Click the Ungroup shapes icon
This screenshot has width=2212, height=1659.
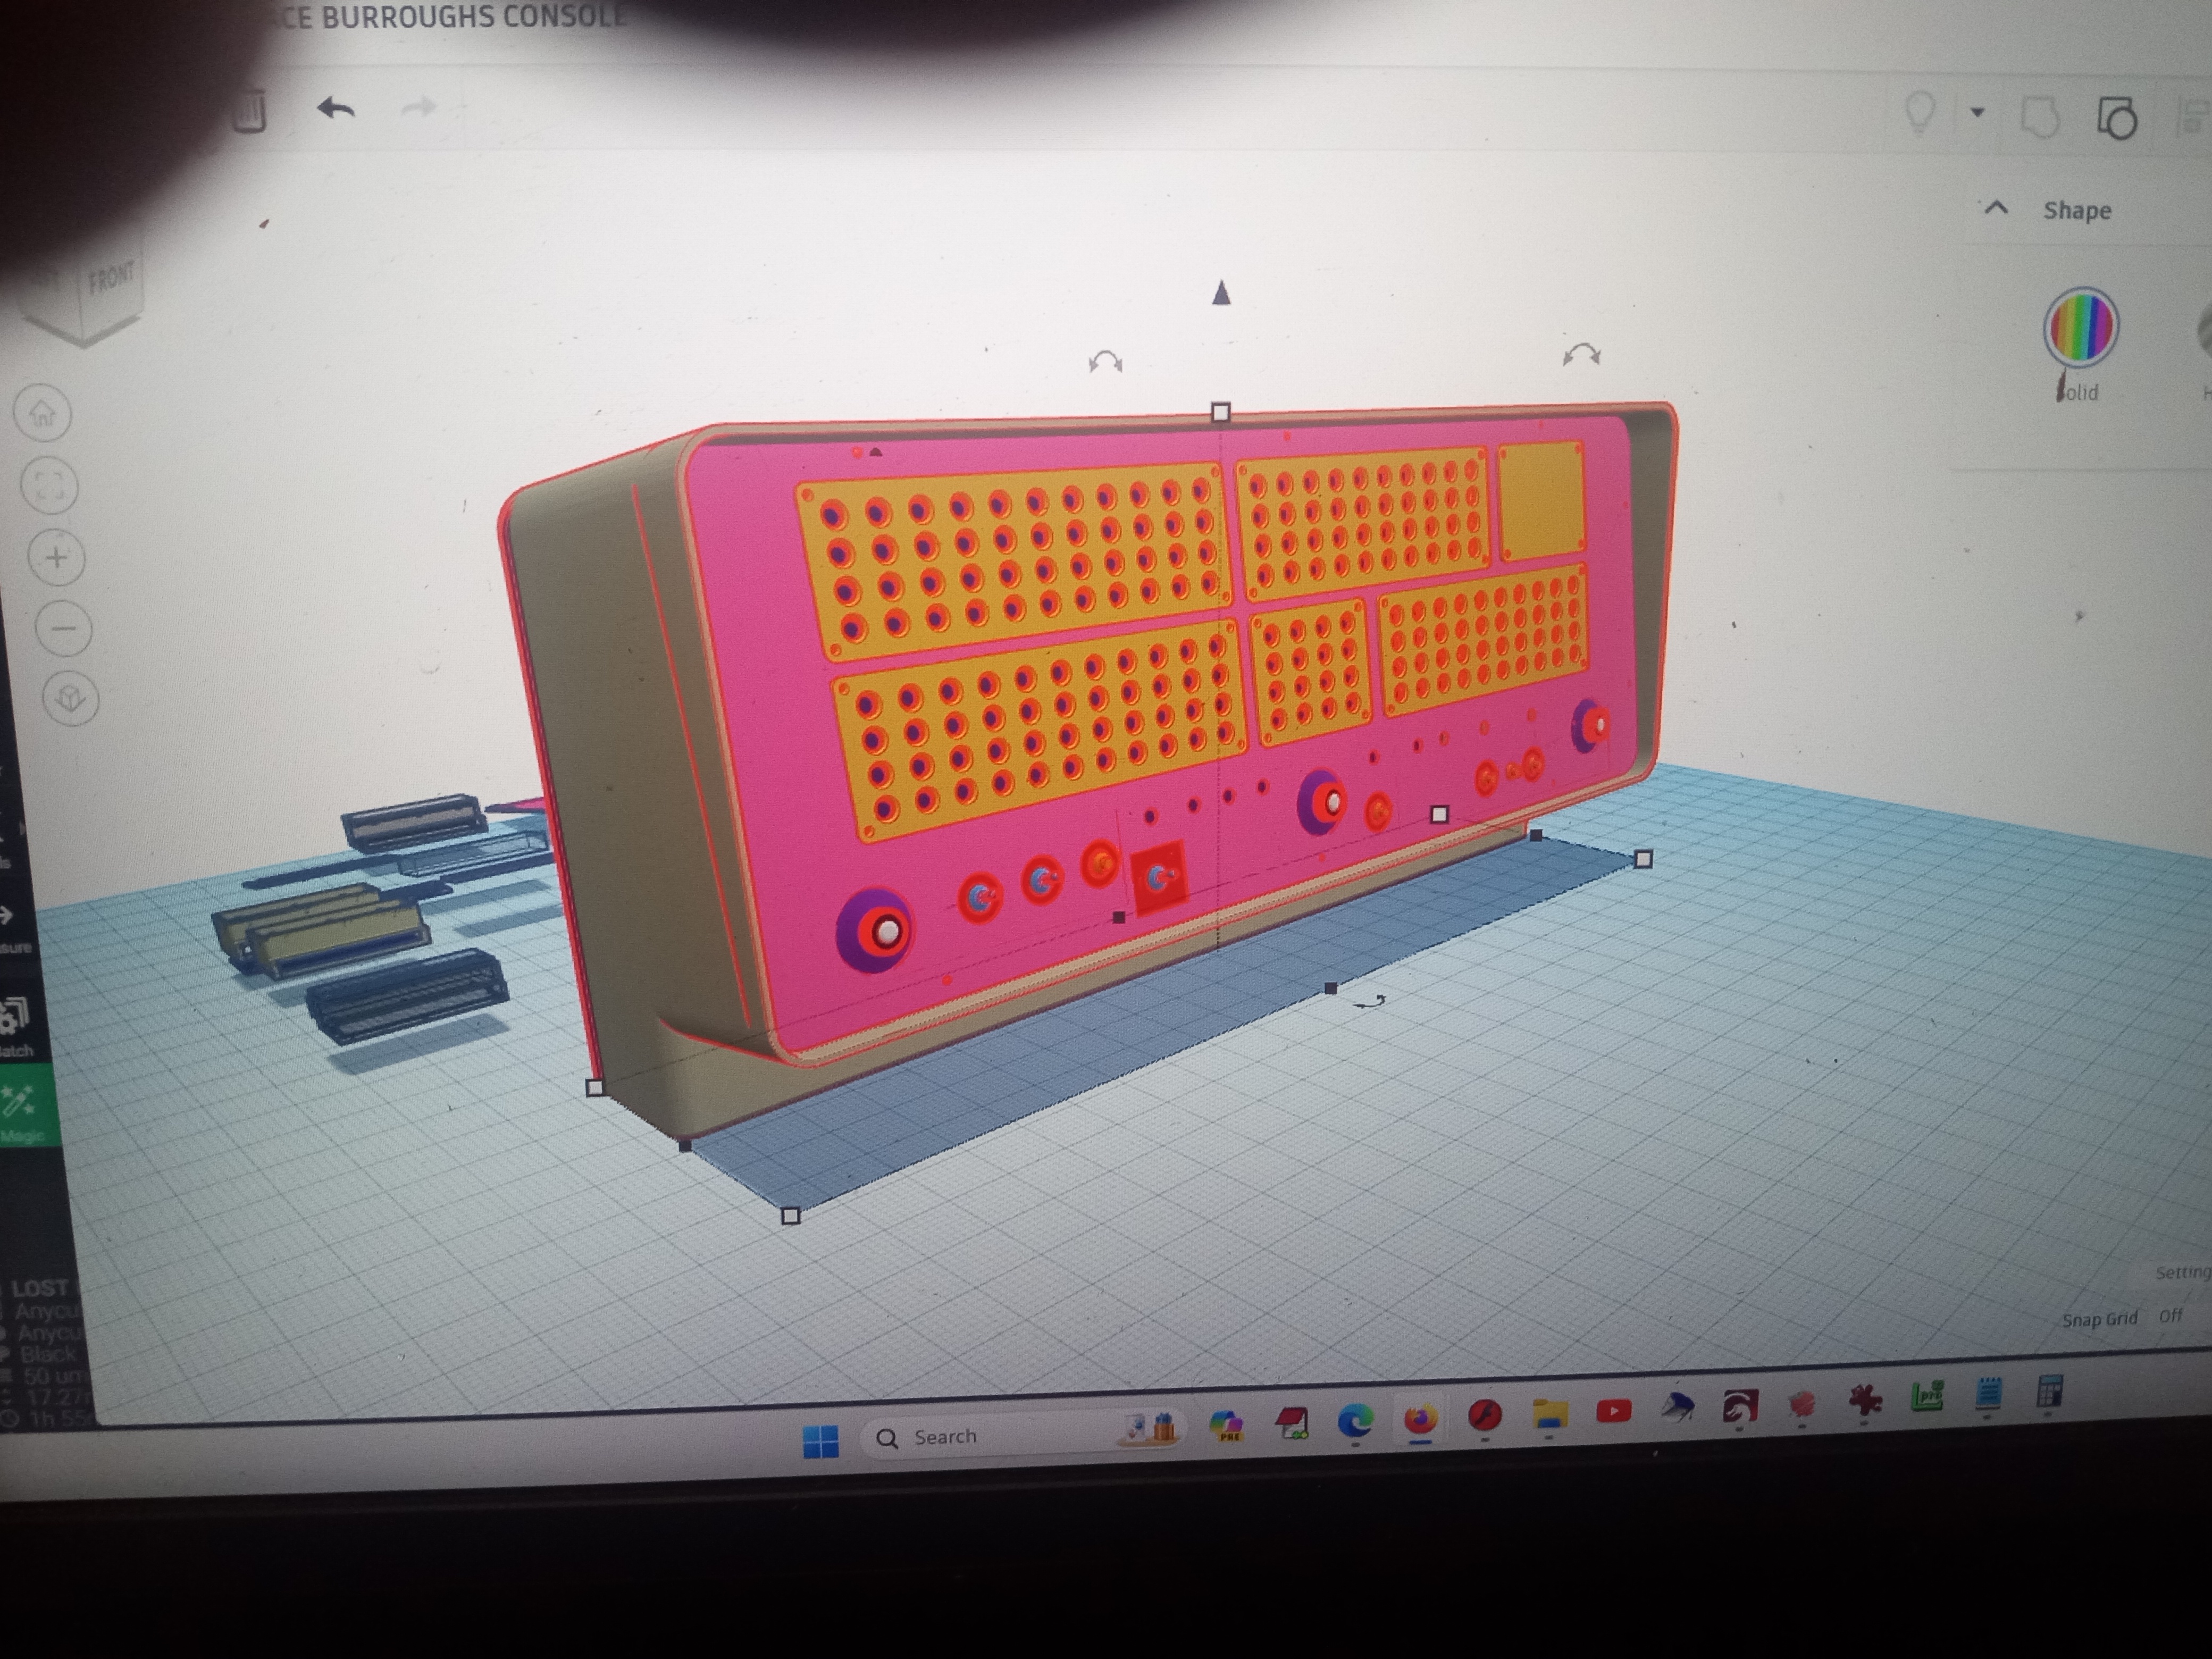[x=2116, y=118]
